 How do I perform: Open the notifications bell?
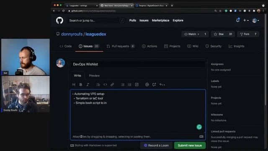(x=238, y=20)
